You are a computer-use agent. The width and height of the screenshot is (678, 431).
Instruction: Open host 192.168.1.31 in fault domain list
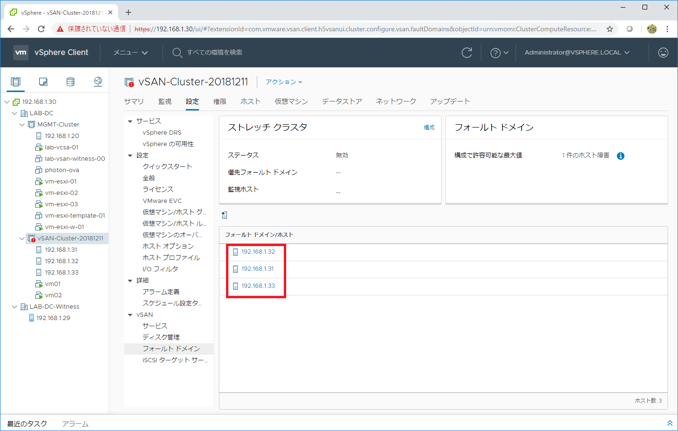pos(257,269)
